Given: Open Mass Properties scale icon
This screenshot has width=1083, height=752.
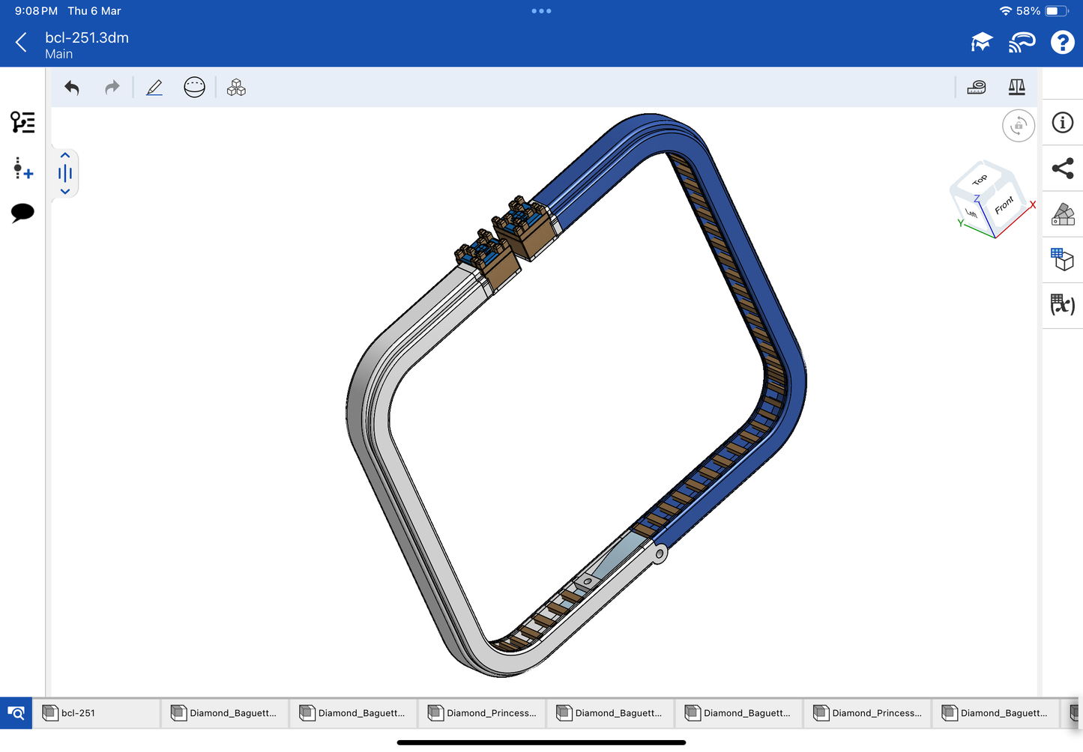Looking at the screenshot, I should [x=1016, y=88].
